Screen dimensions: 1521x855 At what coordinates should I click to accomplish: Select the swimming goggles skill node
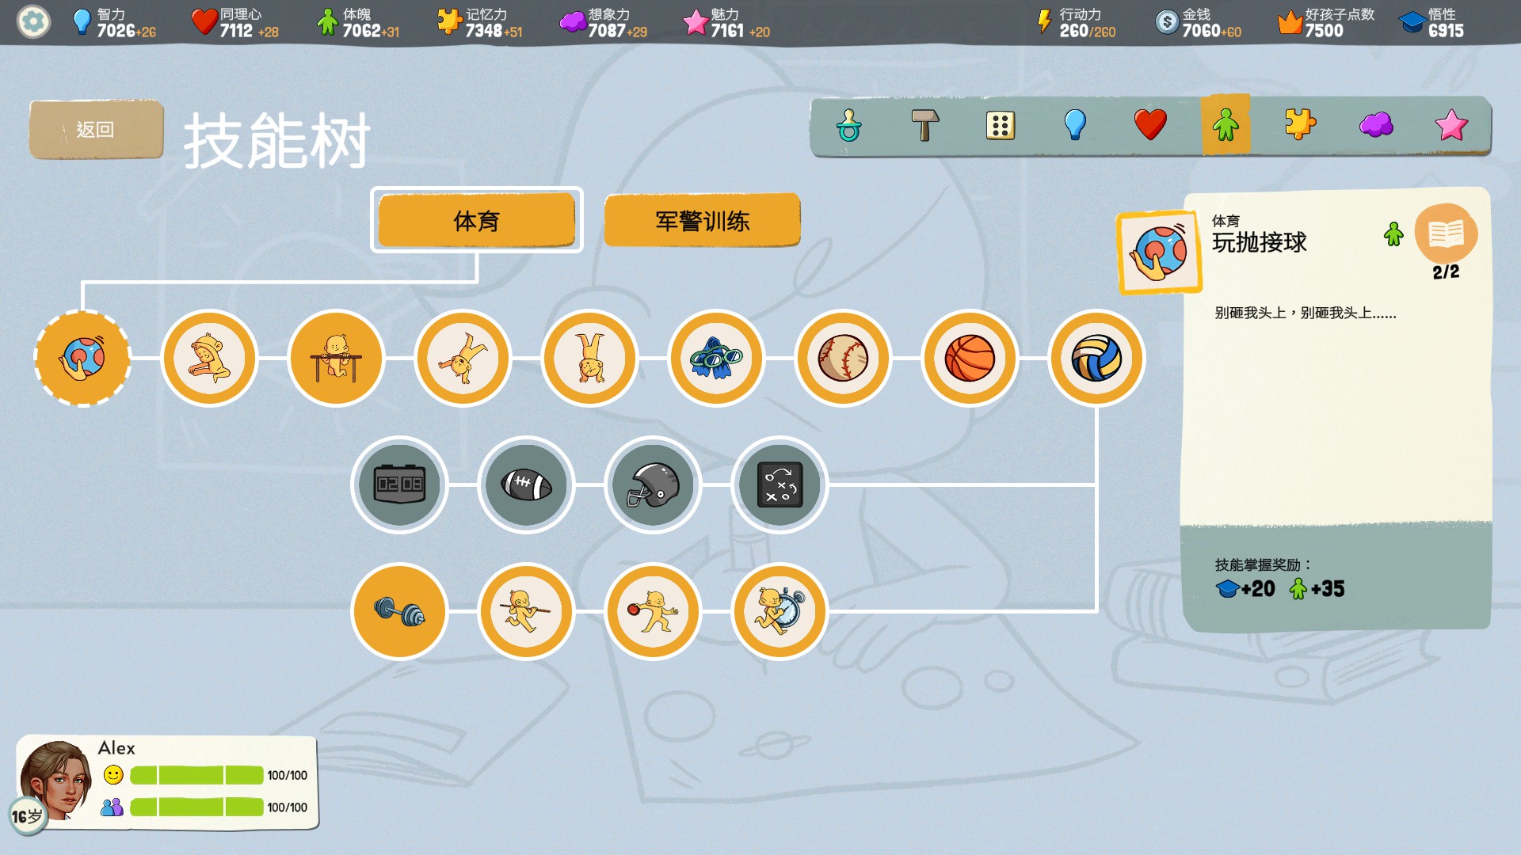click(x=716, y=359)
